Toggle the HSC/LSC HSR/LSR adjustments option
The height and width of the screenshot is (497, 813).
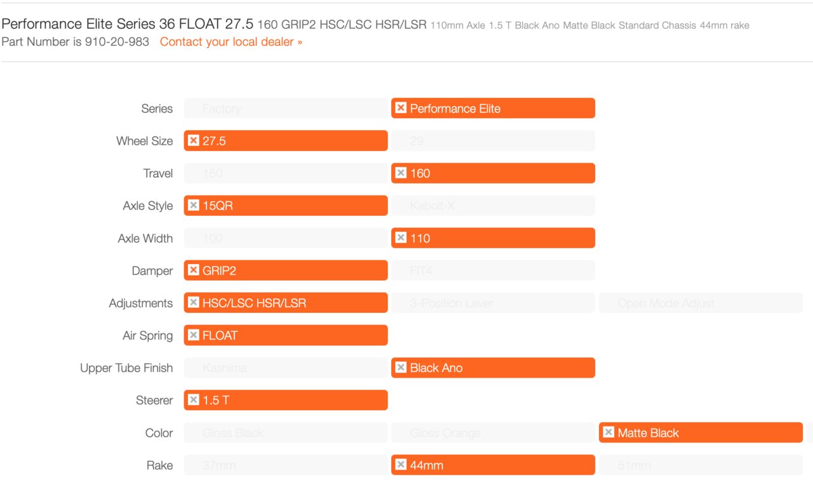tap(286, 303)
